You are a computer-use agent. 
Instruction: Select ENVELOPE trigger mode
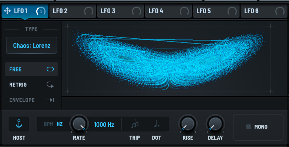[31, 100]
